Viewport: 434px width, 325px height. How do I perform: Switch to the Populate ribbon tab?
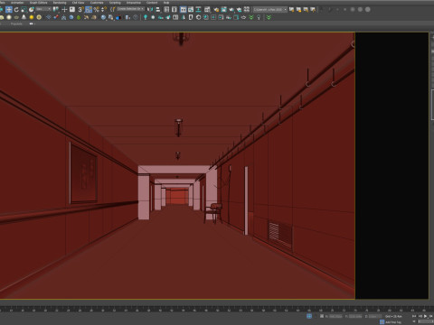tap(16, 23)
